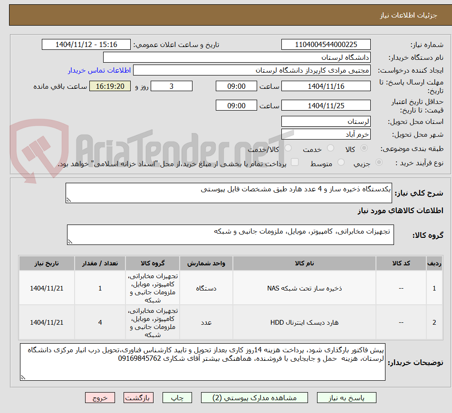Click the page title 'جزئیات اطلاعات نیاز'
Viewport: 452px width, 413px height.
408,15
